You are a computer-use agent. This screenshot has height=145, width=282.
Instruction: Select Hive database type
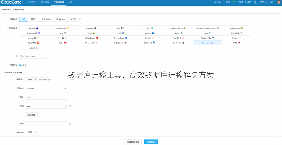click(x=92, y=33)
